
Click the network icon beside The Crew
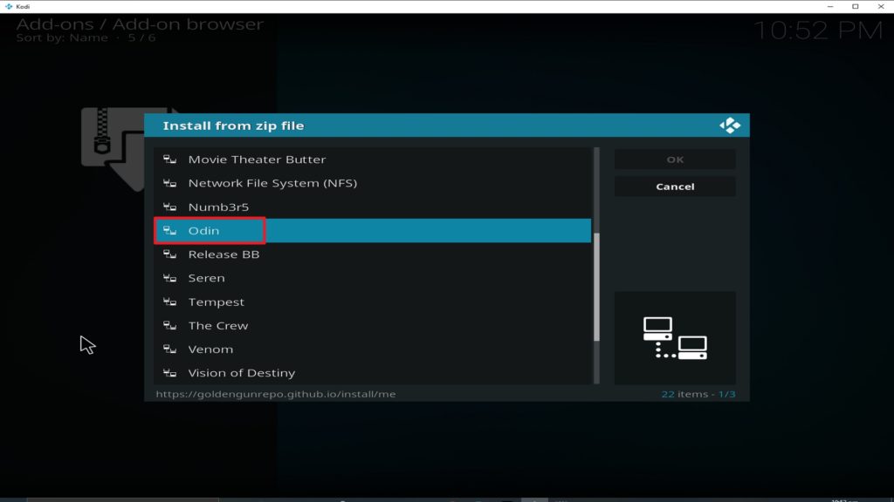point(169,326)
